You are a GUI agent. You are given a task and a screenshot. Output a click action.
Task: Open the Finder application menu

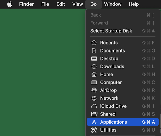(26, 4)
